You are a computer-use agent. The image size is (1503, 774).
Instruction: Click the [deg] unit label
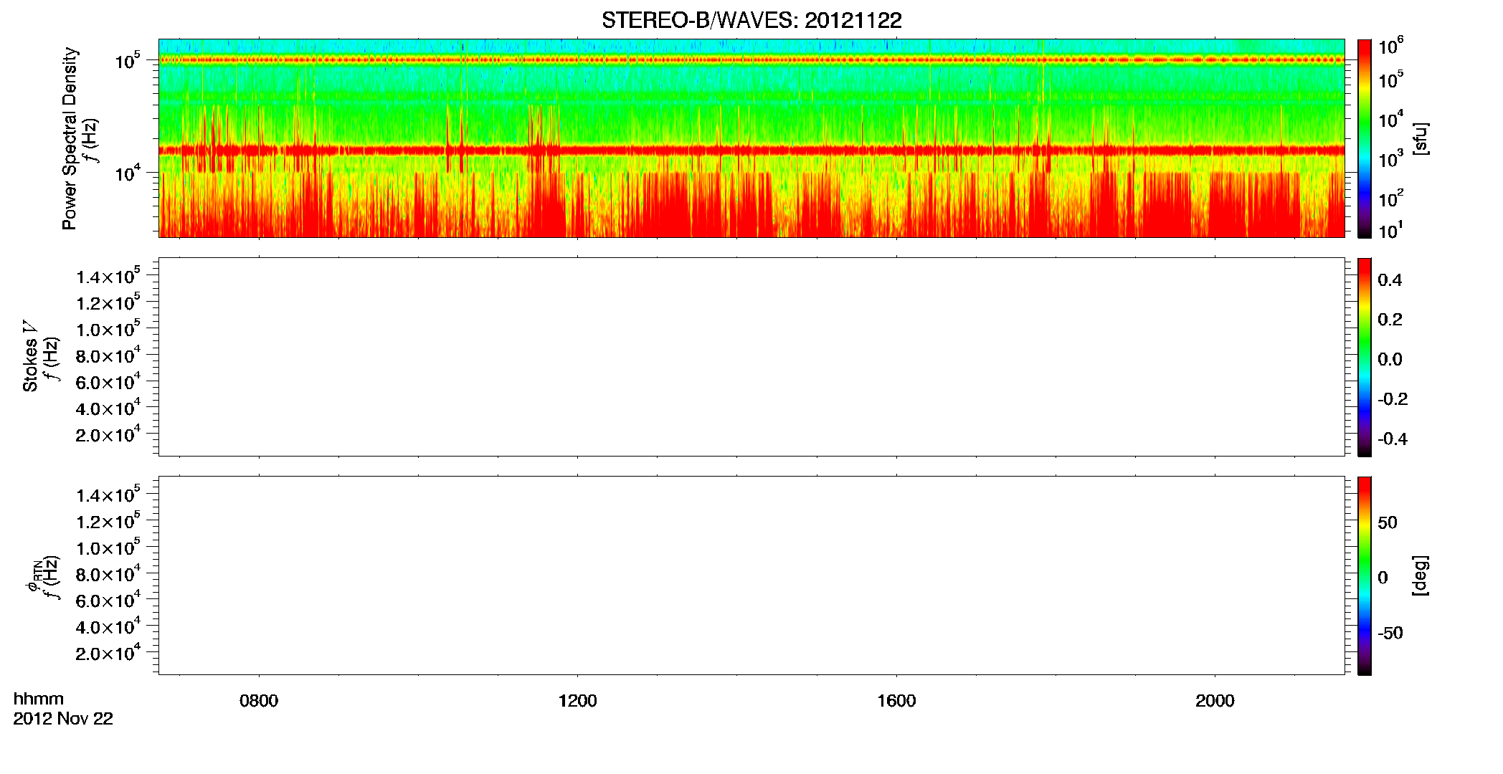pos(1421,575)
